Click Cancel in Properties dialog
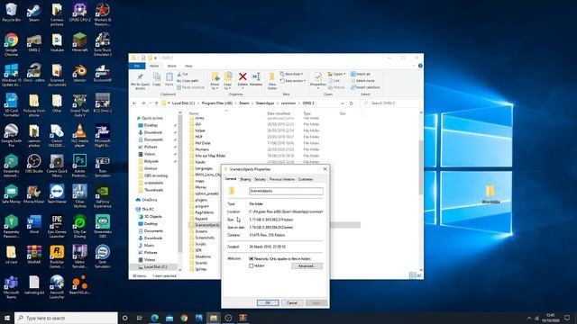577x324 pixels. point(292,303)
